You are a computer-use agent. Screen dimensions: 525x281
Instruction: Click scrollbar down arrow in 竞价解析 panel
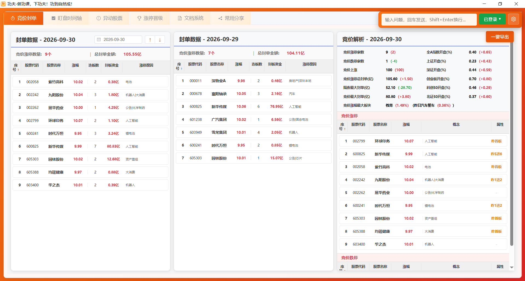pos(512,267)
